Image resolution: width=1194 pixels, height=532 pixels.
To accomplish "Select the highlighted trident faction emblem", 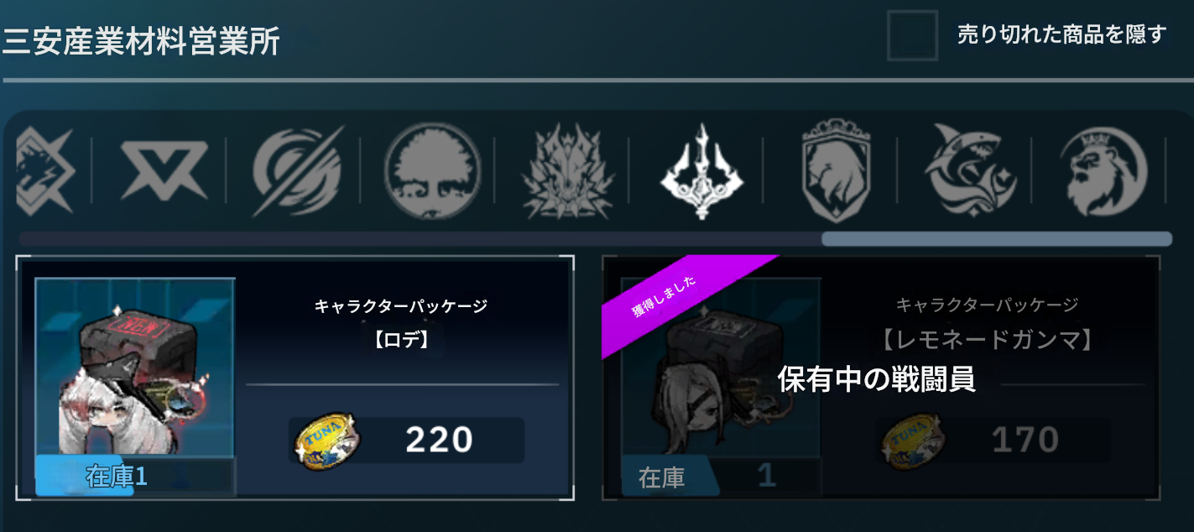I will pos(701,172).
